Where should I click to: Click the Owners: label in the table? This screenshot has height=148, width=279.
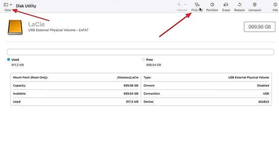point(149,86)
